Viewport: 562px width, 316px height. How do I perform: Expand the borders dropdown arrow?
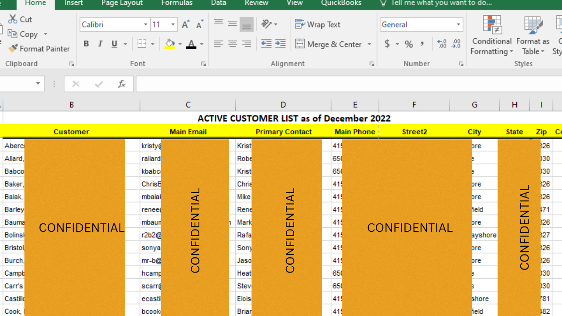pyautogui.click(x=153, y=44)
